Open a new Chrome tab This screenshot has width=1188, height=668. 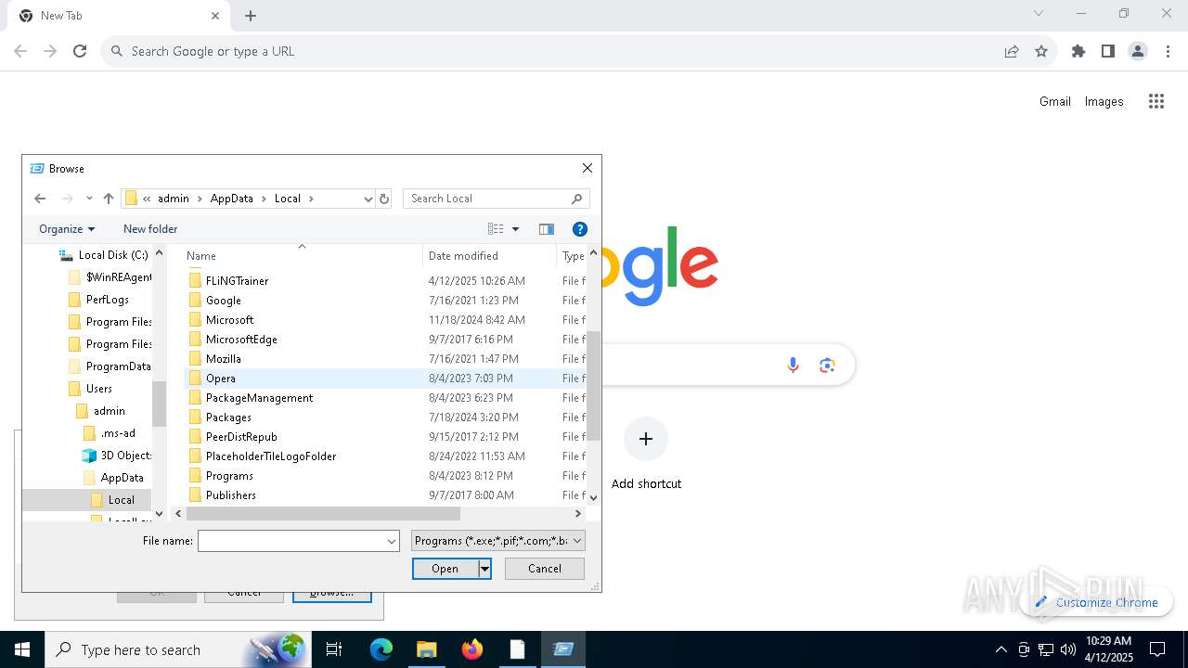(251, 16)
